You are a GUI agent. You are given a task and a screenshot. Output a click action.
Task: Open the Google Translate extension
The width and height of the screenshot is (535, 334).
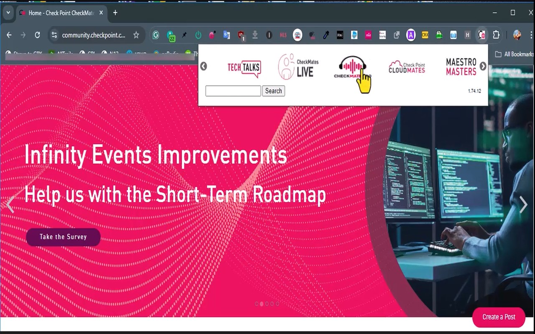(227, 35)
